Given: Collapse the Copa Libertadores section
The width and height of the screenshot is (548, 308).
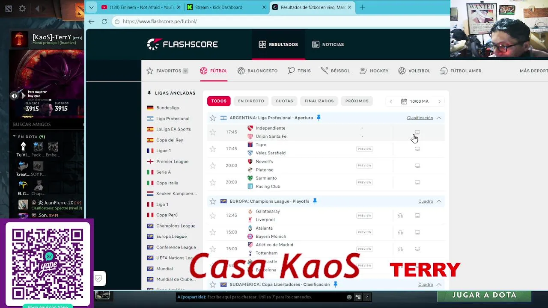Looking at the screenshot, I should [x=439, y=284].
